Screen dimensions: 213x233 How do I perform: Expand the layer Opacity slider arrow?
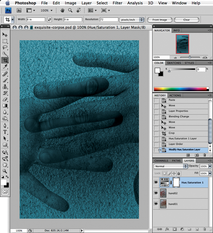tap(210, 166)
